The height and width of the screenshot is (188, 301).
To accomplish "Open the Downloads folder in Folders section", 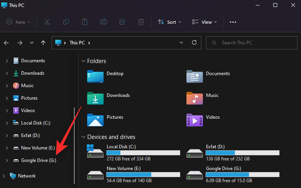I will (95, 98).
